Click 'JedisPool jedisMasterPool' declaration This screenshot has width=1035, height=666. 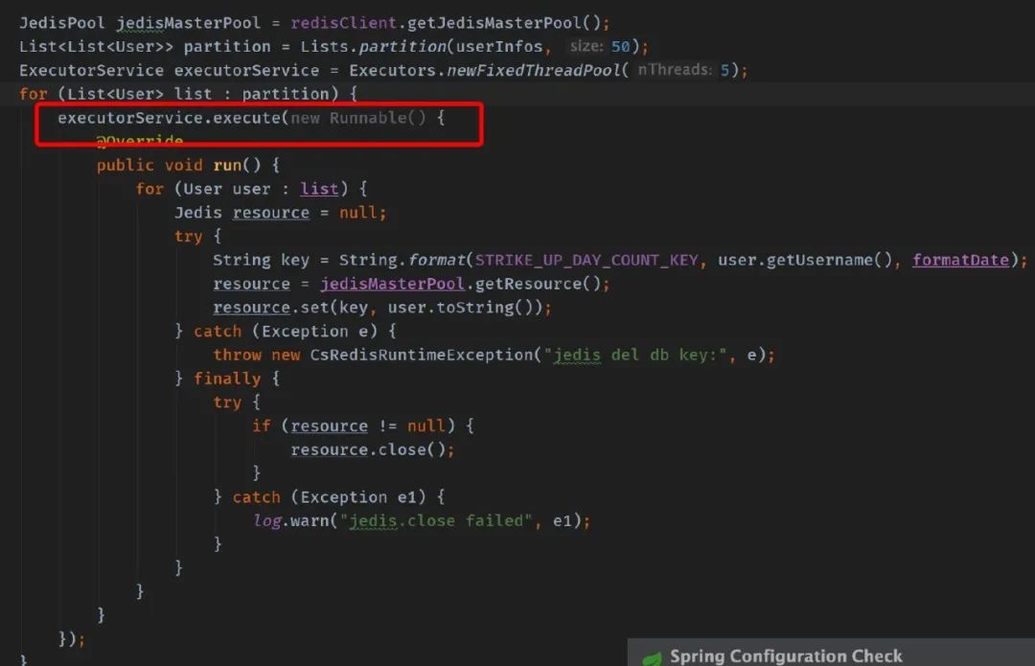point(140,23)
